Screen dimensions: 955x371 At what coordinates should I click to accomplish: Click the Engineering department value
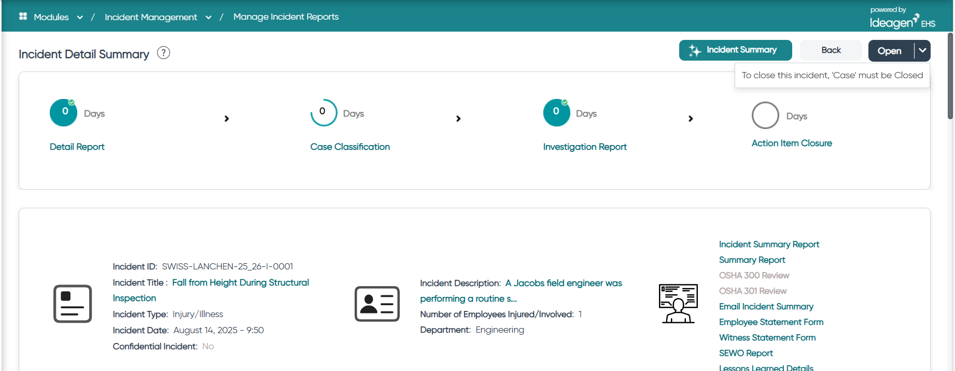500,330
